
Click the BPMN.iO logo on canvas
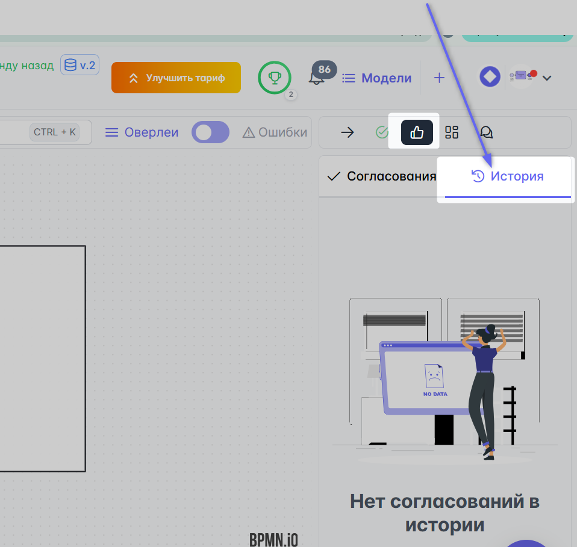(x=273, y=539)
